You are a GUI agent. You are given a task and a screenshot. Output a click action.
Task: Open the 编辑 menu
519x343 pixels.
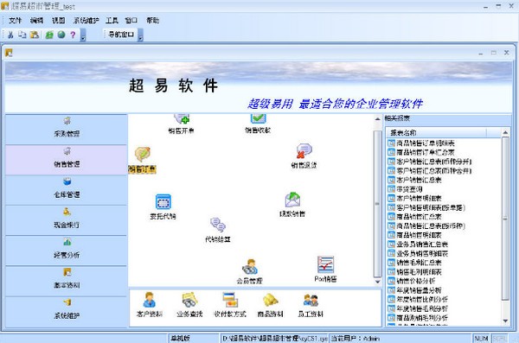tap(36, 21)
